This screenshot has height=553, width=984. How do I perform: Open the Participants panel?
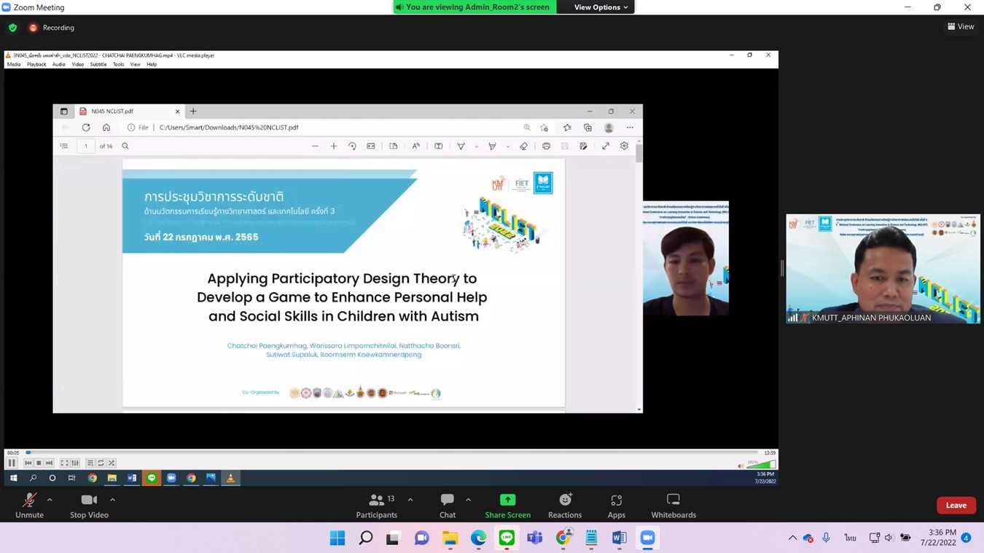pyautogui.click(x=377, y=505)
